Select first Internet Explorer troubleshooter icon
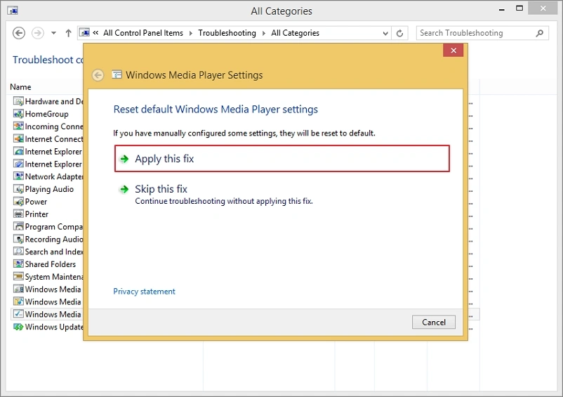Screen dimensions: 563x397 point(18,151)
